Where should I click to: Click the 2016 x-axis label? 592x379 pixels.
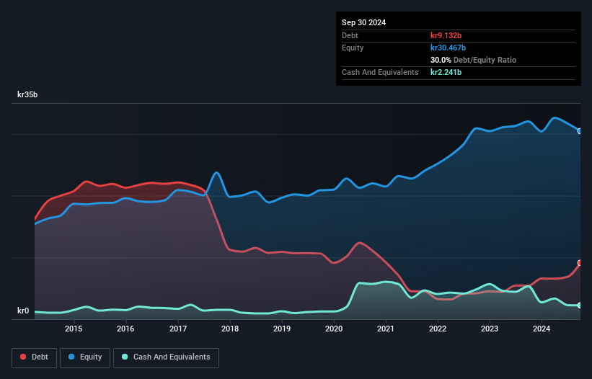pyautogui.click(x=125, y=329)
